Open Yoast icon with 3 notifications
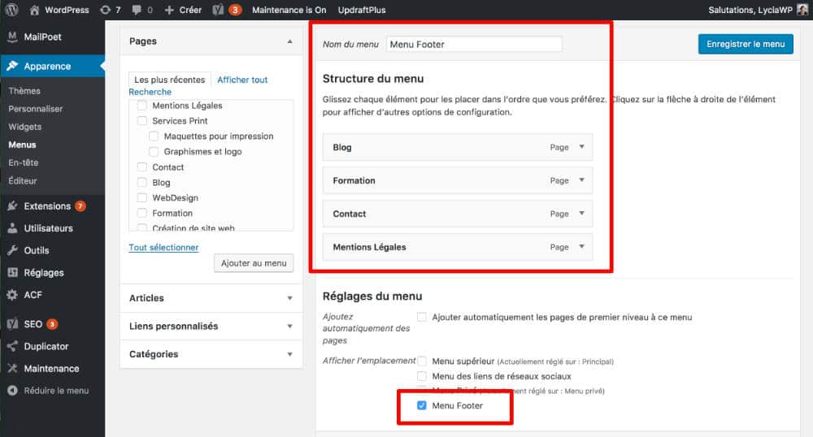Image resolution: width=813 pixels, height=437 pixels. pos(218,10)
